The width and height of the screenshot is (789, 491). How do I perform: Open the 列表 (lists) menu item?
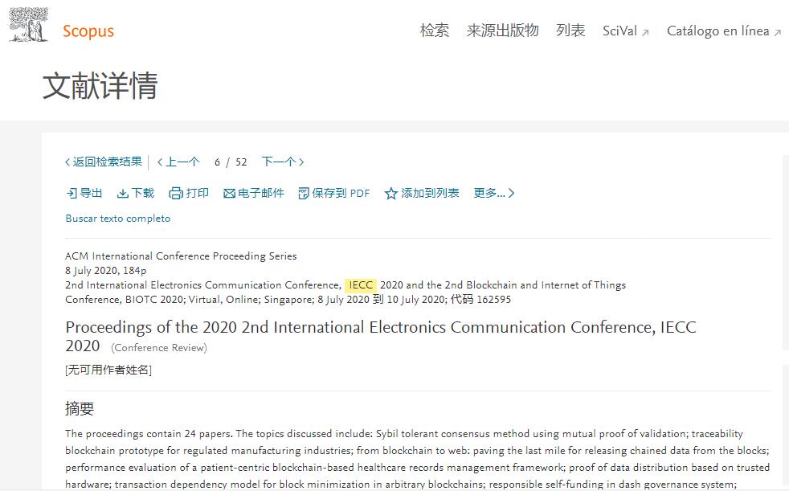[x=570, y=31]
